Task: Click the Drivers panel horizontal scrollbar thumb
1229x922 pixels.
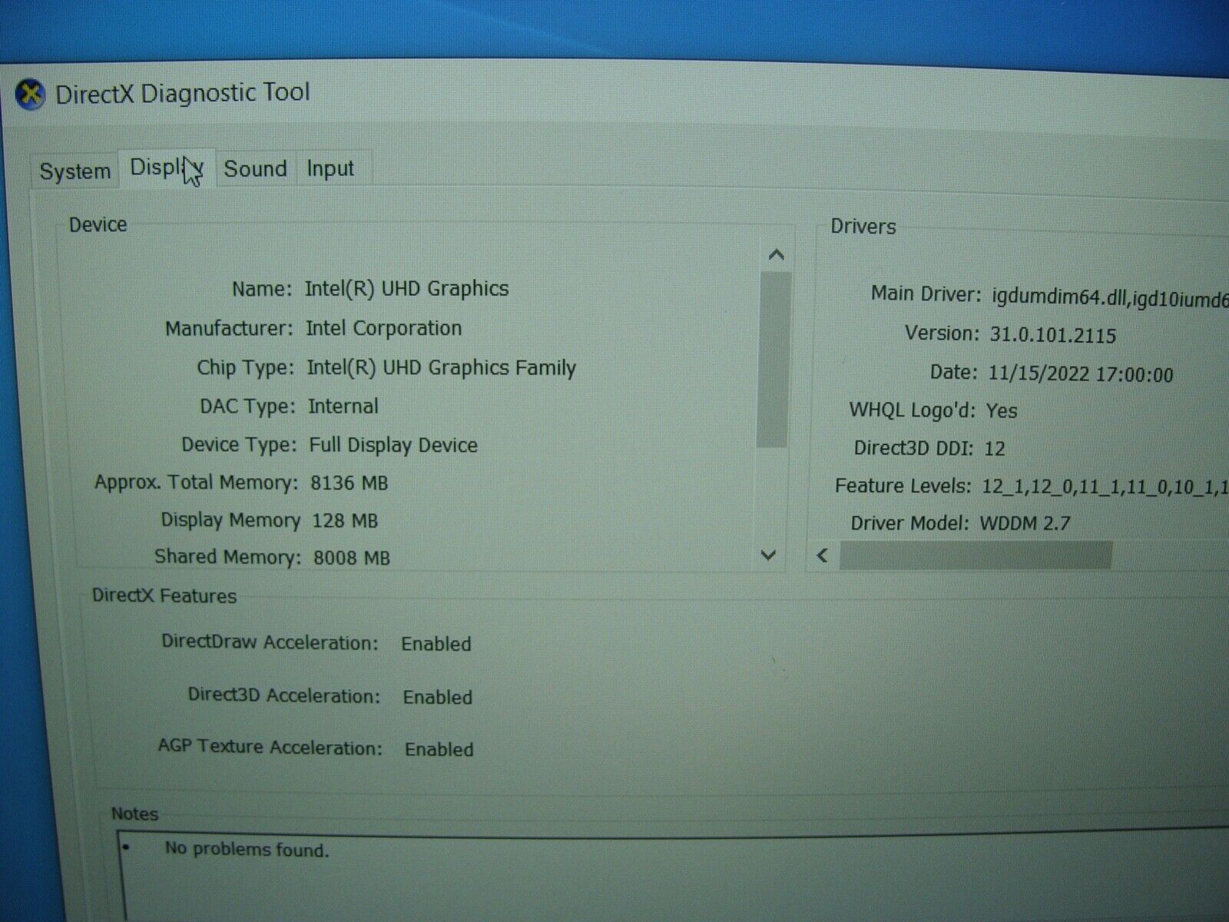Action: (x=976, y=555)
